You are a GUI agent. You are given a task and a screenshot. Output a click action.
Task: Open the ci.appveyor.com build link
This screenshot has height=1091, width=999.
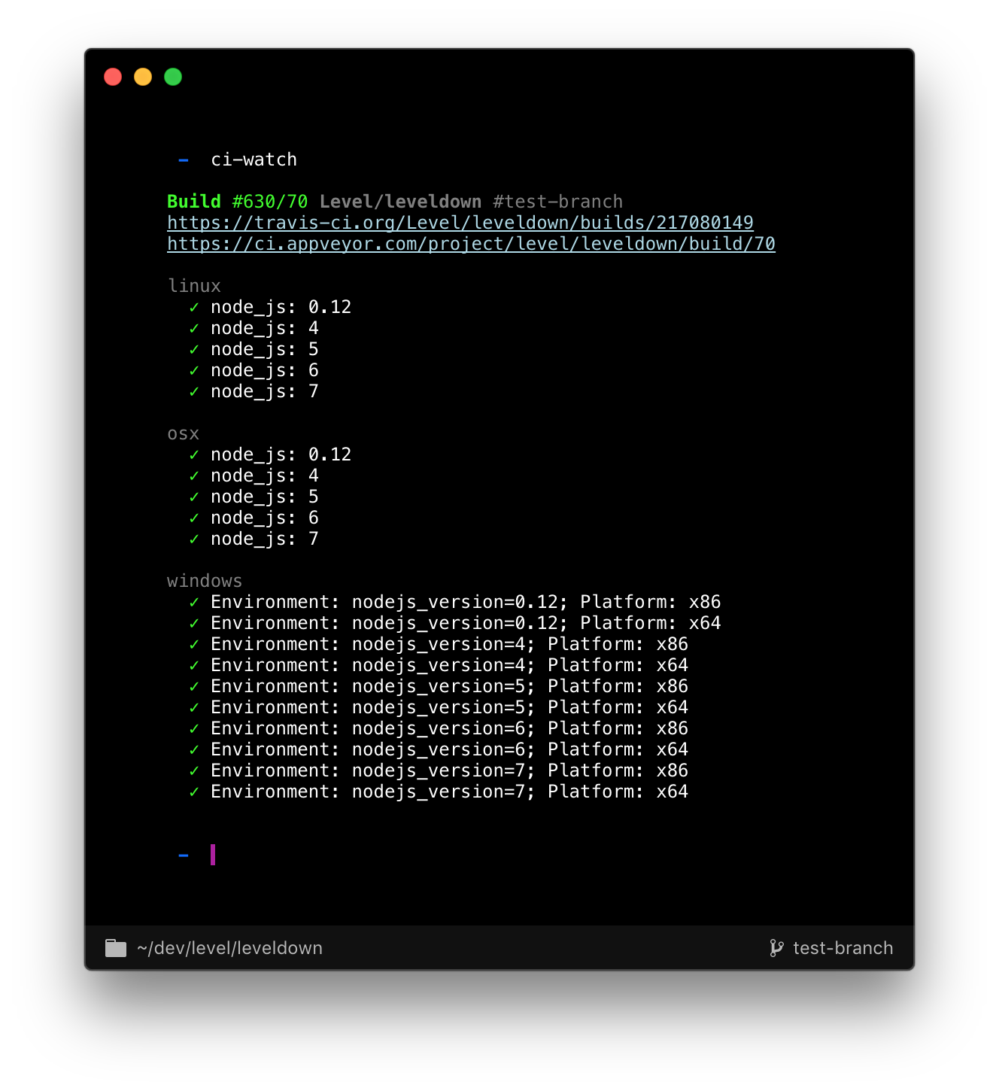point(471,244)
